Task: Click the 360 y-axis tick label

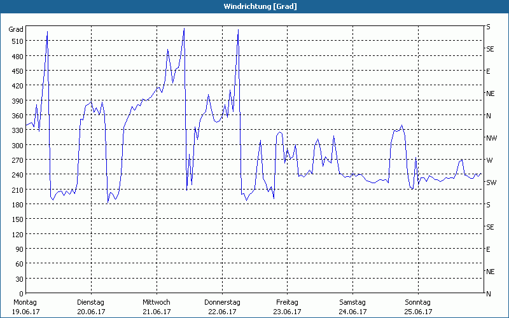Action: 18,116
